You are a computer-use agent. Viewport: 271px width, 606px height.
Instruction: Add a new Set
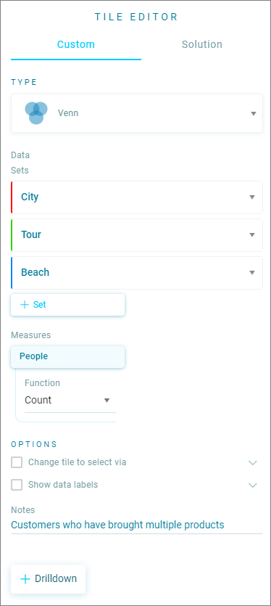coord(68,305)
